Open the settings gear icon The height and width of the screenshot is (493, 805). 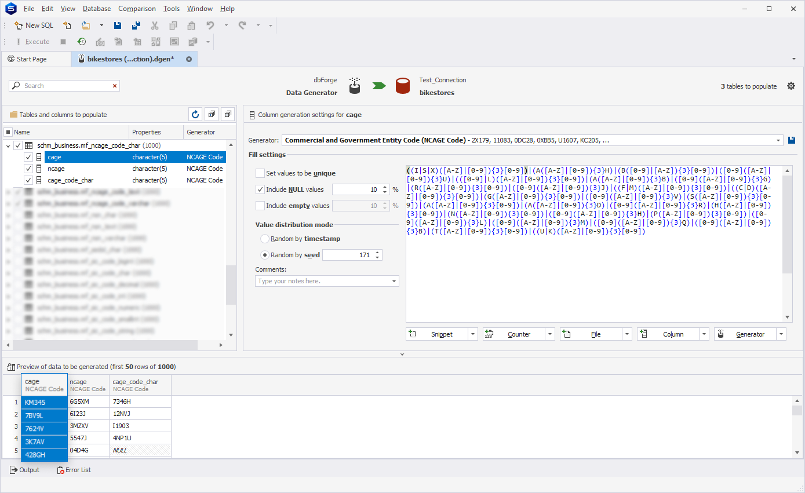click(x=791, y=86)
